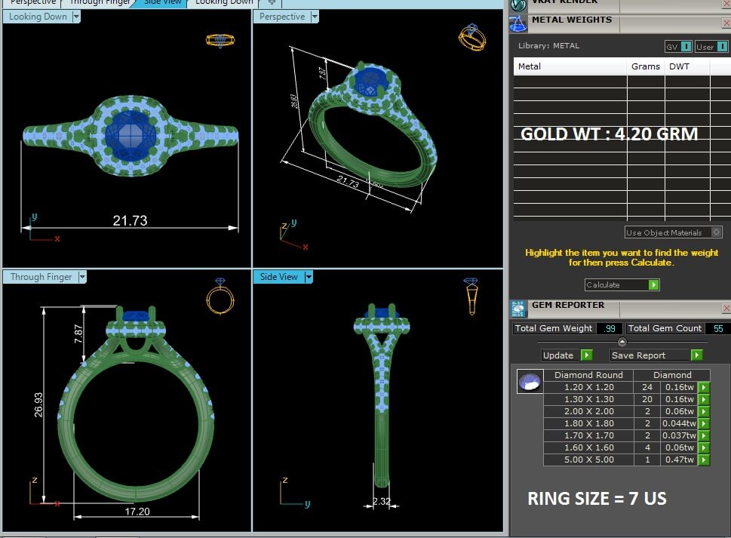This screenshot has height=538, width=731.
Task: Click ring preview icon in Through Finger viewport
Action: click(217, 297)
